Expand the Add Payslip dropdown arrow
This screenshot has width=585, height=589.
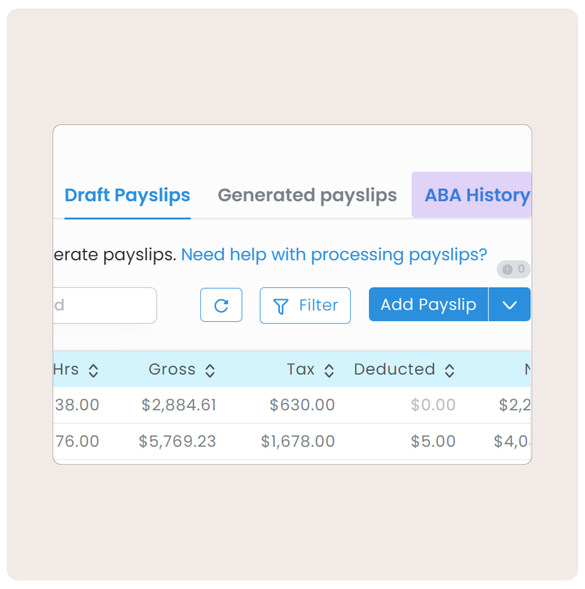click(509, 305)
